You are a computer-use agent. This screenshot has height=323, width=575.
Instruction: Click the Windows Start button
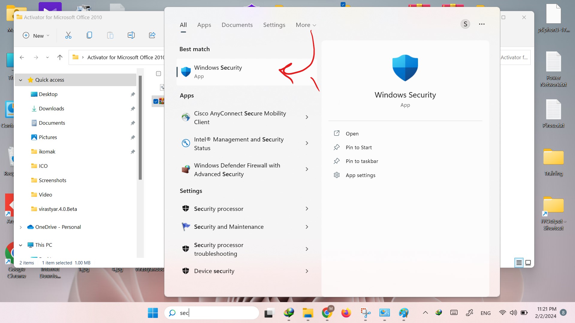click(x=153, y=313)
